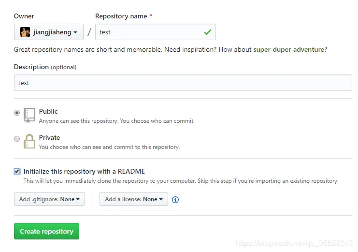Viewport: 358px width, 252px height.
Task: Uncheck the Initialize with README checkbox
Action: [17, 171]
